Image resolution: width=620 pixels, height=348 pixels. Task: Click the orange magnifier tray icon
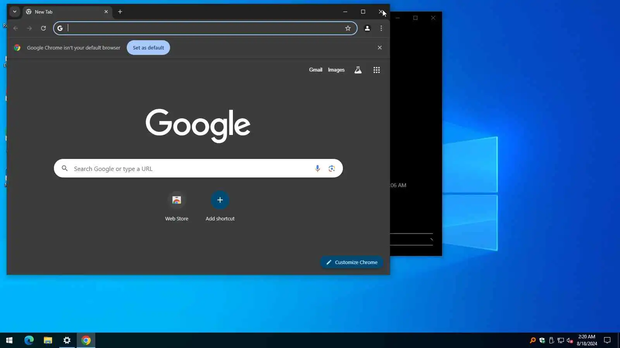pos(533,340)
